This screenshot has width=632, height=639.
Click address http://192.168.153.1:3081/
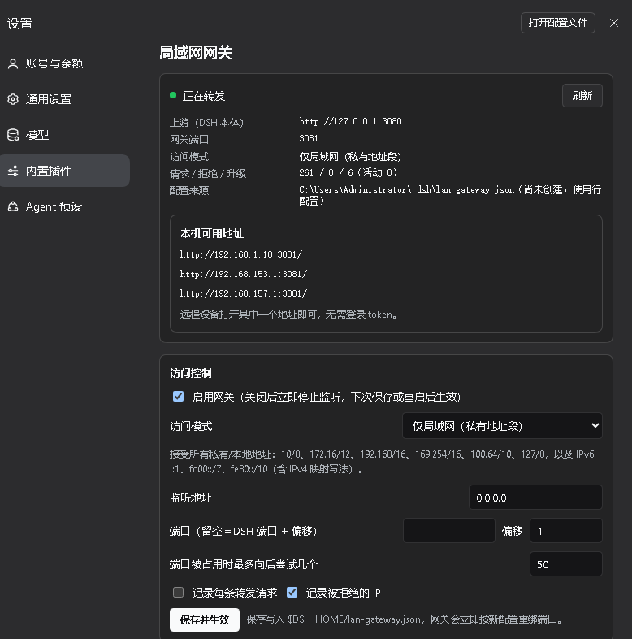click(244, 274)
